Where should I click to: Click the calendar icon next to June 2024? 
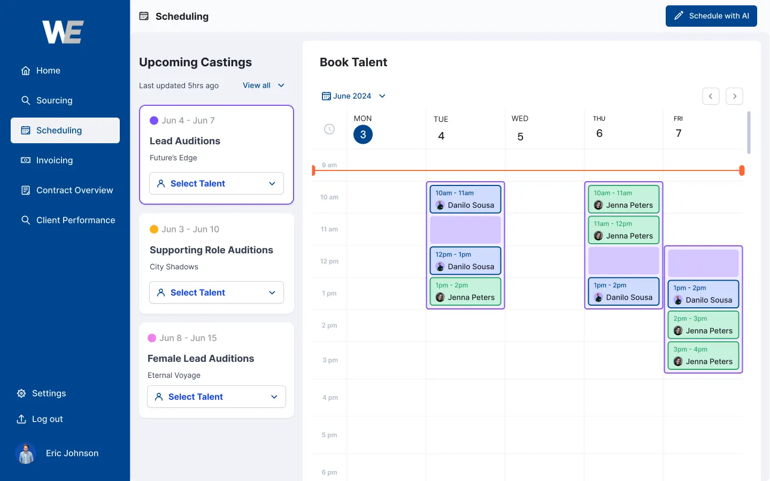[326, 96]
